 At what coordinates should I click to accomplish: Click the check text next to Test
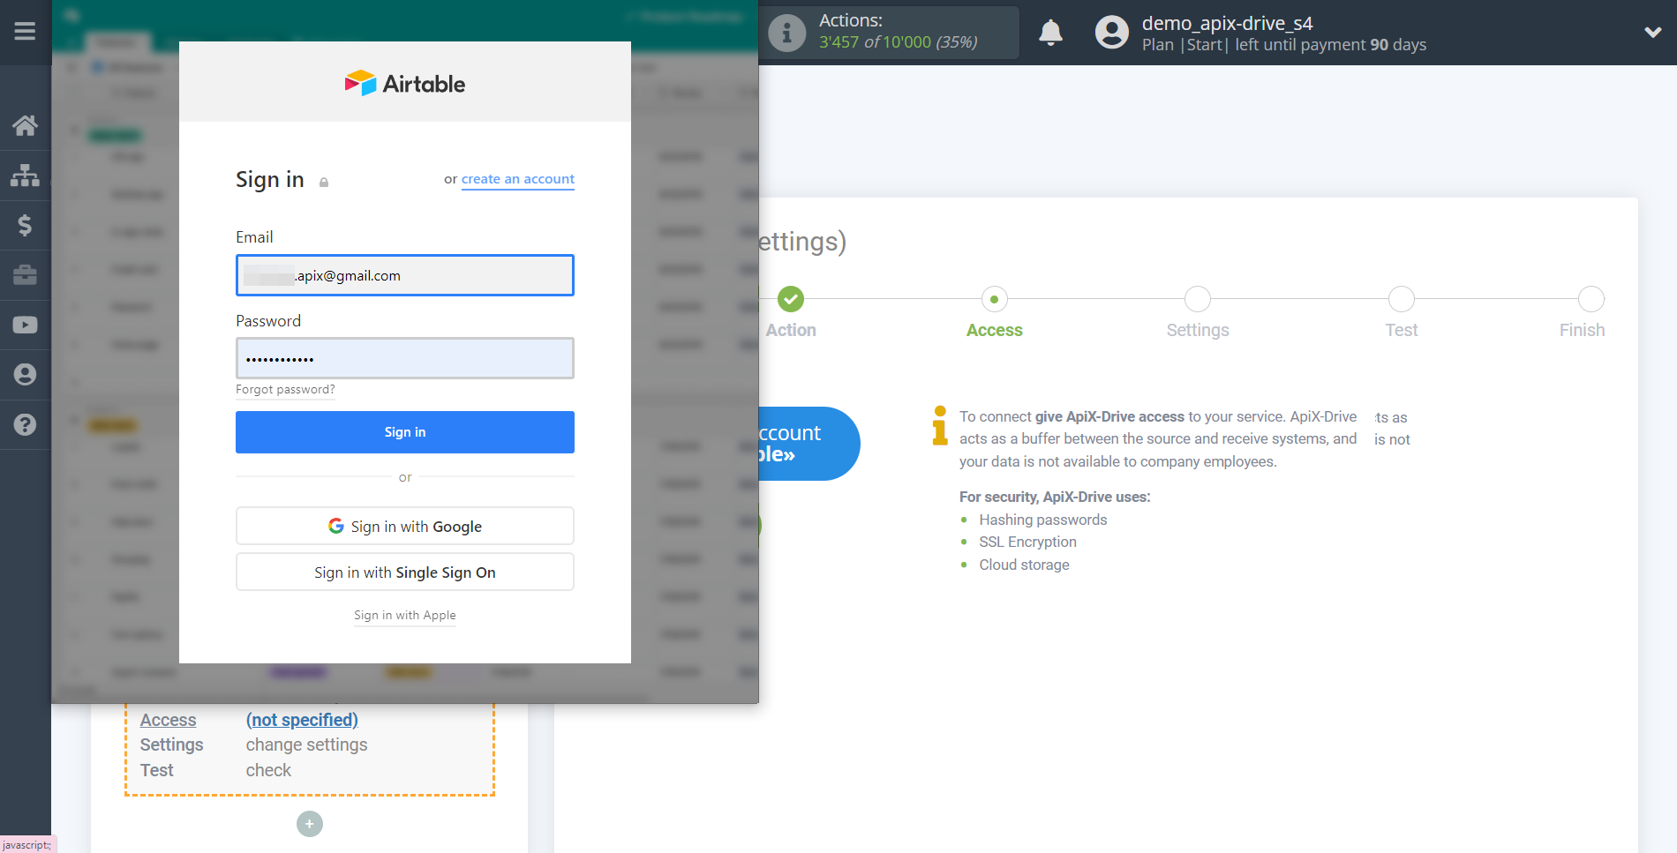[268, 770]
